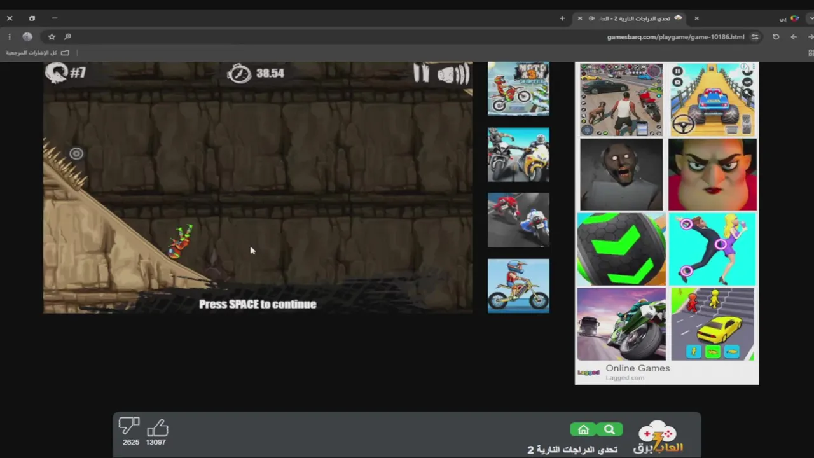Screen dimensions: 814x458
Task: Open a new browser tab
Action: pyautogui.click(x=562, y=18)
